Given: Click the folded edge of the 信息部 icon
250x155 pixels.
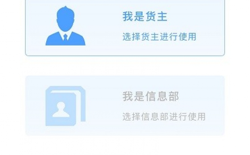Looking at the screenshot, I should 82,105.
